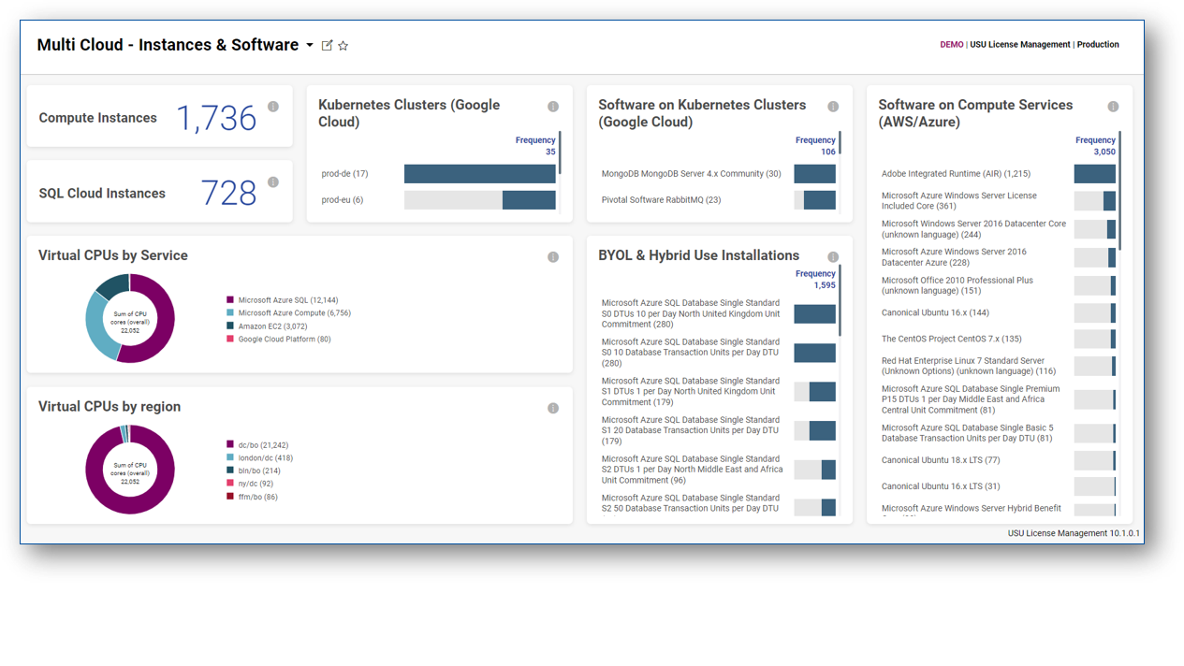Open info icon on SQL Cloud Instances card
The width and height of the screenshot is (1184, 666).
point(273,182)
